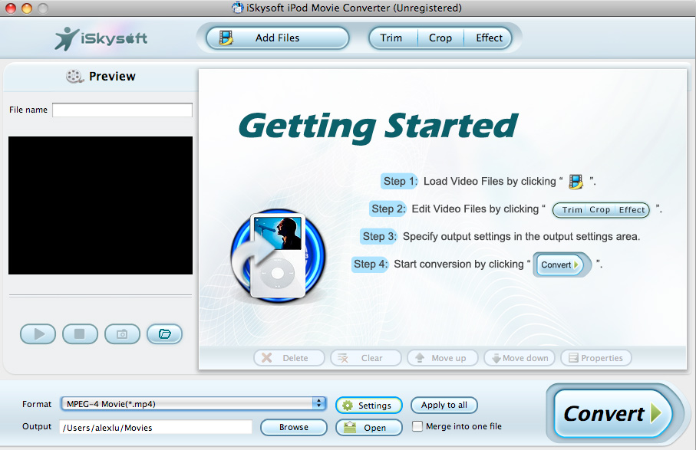Click the Clear list button
Screen dimensions: 696x450
[x=366, y=358]
